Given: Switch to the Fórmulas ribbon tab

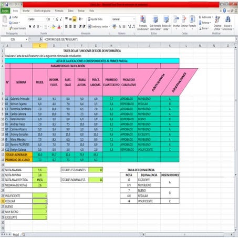Looking at the screenshot, I should click(x=59, y=11).
